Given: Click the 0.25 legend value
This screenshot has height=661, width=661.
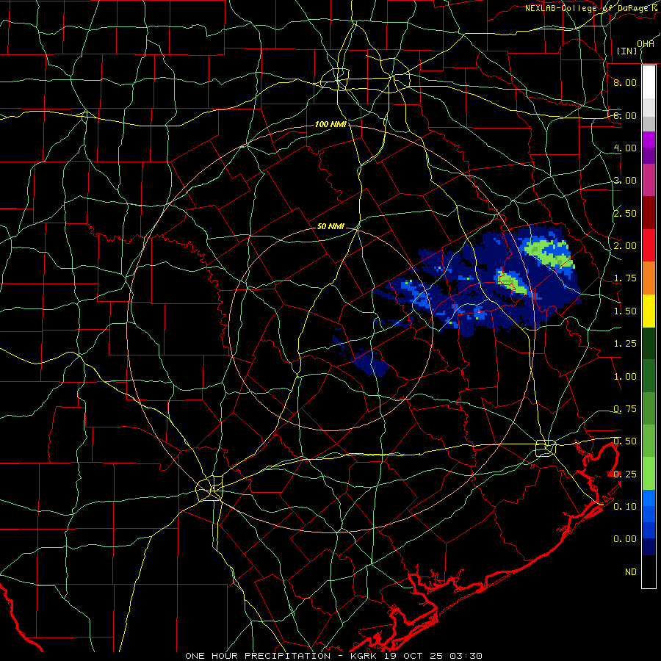Looking at the screenshot, I should 625,474.
